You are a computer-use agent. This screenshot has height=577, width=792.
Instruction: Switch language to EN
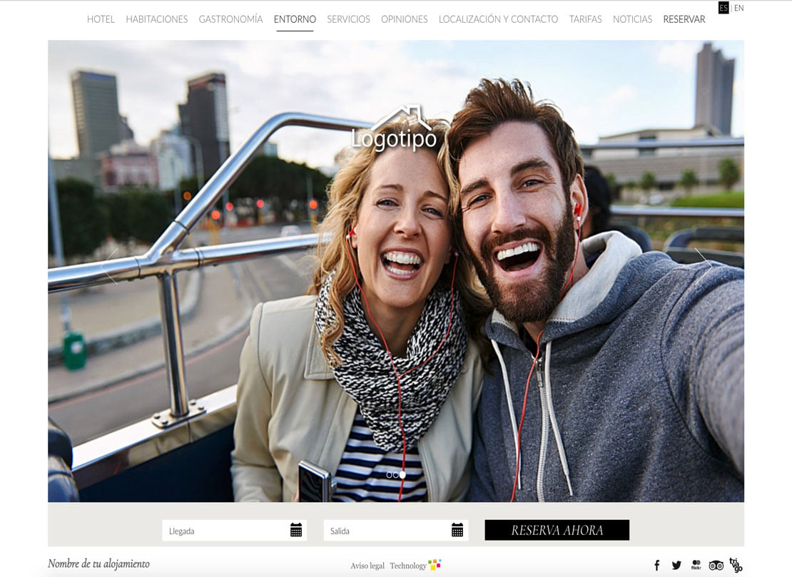[x=738, y=8]
